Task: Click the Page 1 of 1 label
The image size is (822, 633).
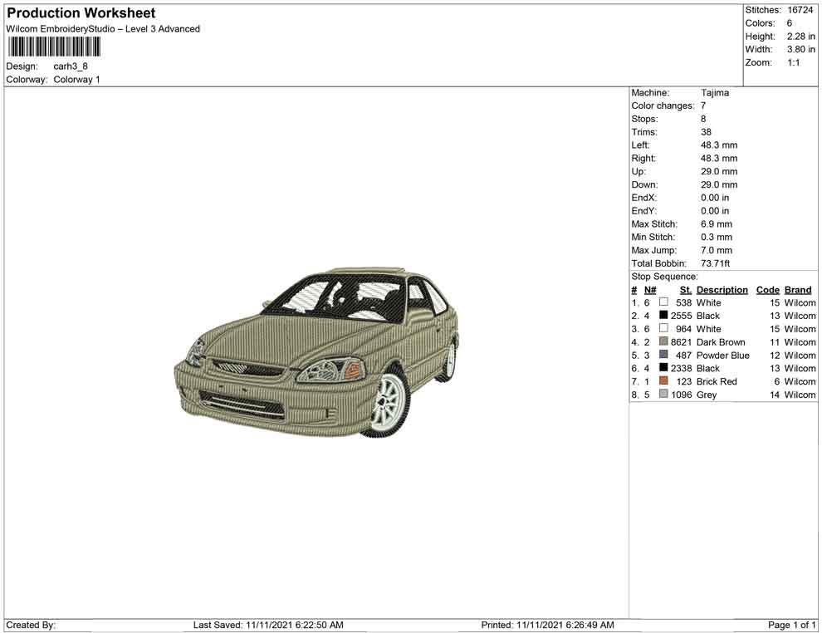Action: tap(791, 625)
